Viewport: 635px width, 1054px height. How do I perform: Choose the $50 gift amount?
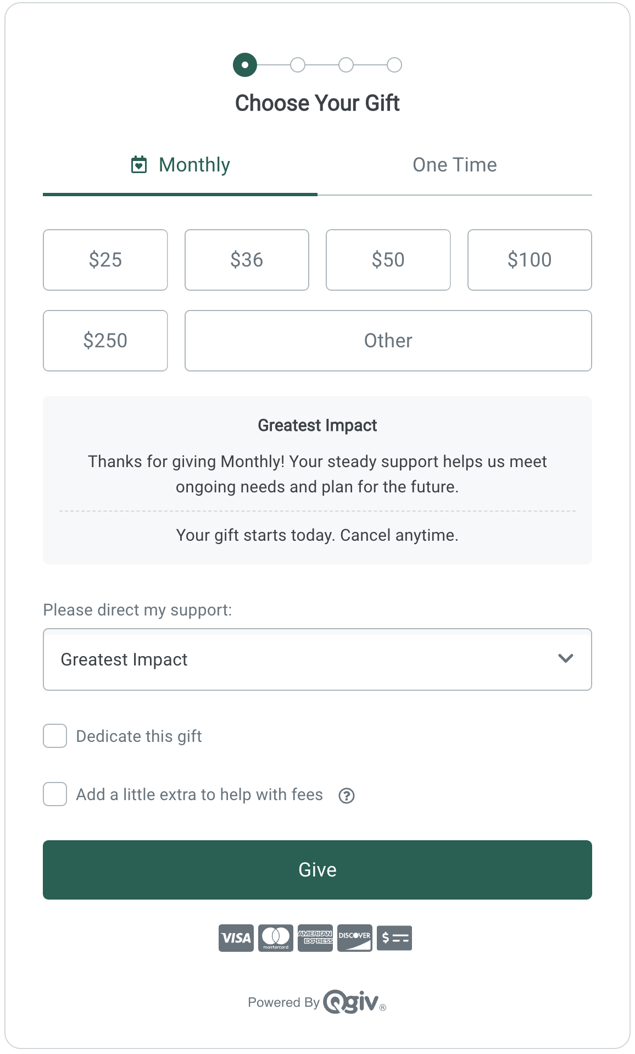(388, 260)
